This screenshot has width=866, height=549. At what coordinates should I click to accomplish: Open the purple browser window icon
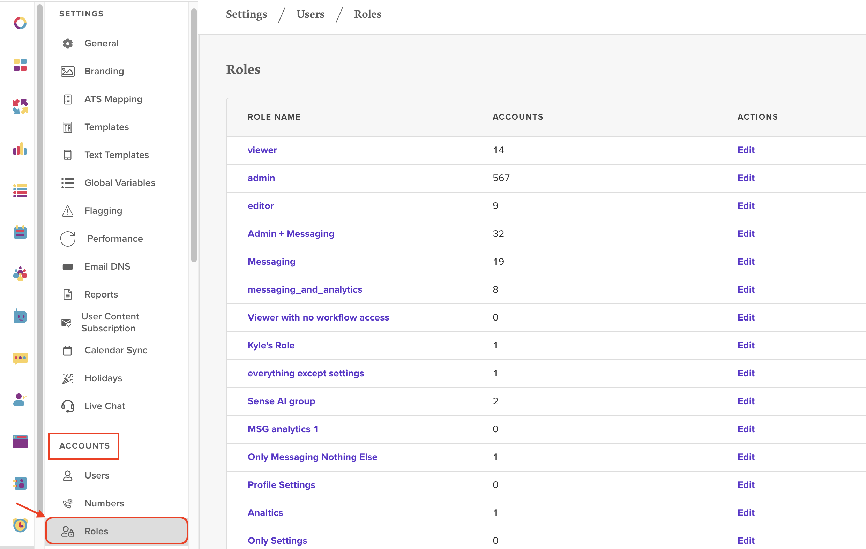pos(20,442)
